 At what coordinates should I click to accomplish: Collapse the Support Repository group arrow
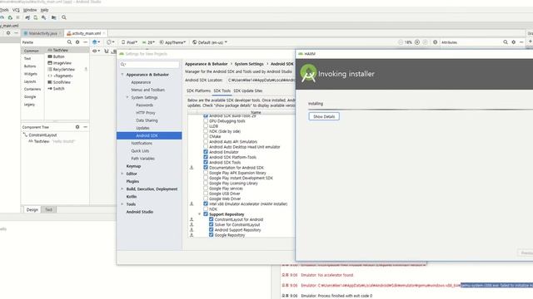(x=200, y=214)
